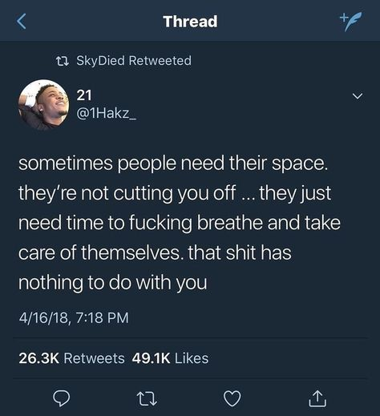Tap the line 'sometimes people need their space'
The width and height of the screenshot is (380, 416).
pos(173,164)
